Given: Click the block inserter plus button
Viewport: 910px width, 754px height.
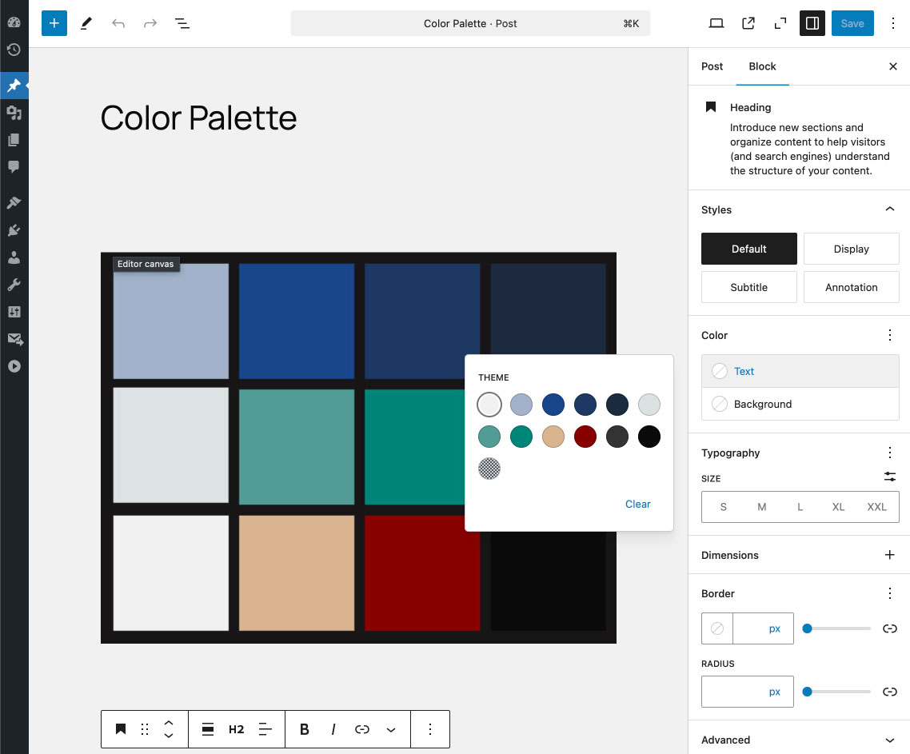Looking at the screenshot, I should click(x=54, y=23).
